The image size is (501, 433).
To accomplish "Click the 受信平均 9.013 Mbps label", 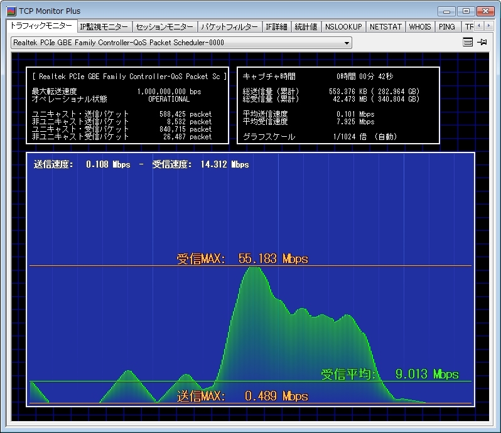I will point(390,374).
